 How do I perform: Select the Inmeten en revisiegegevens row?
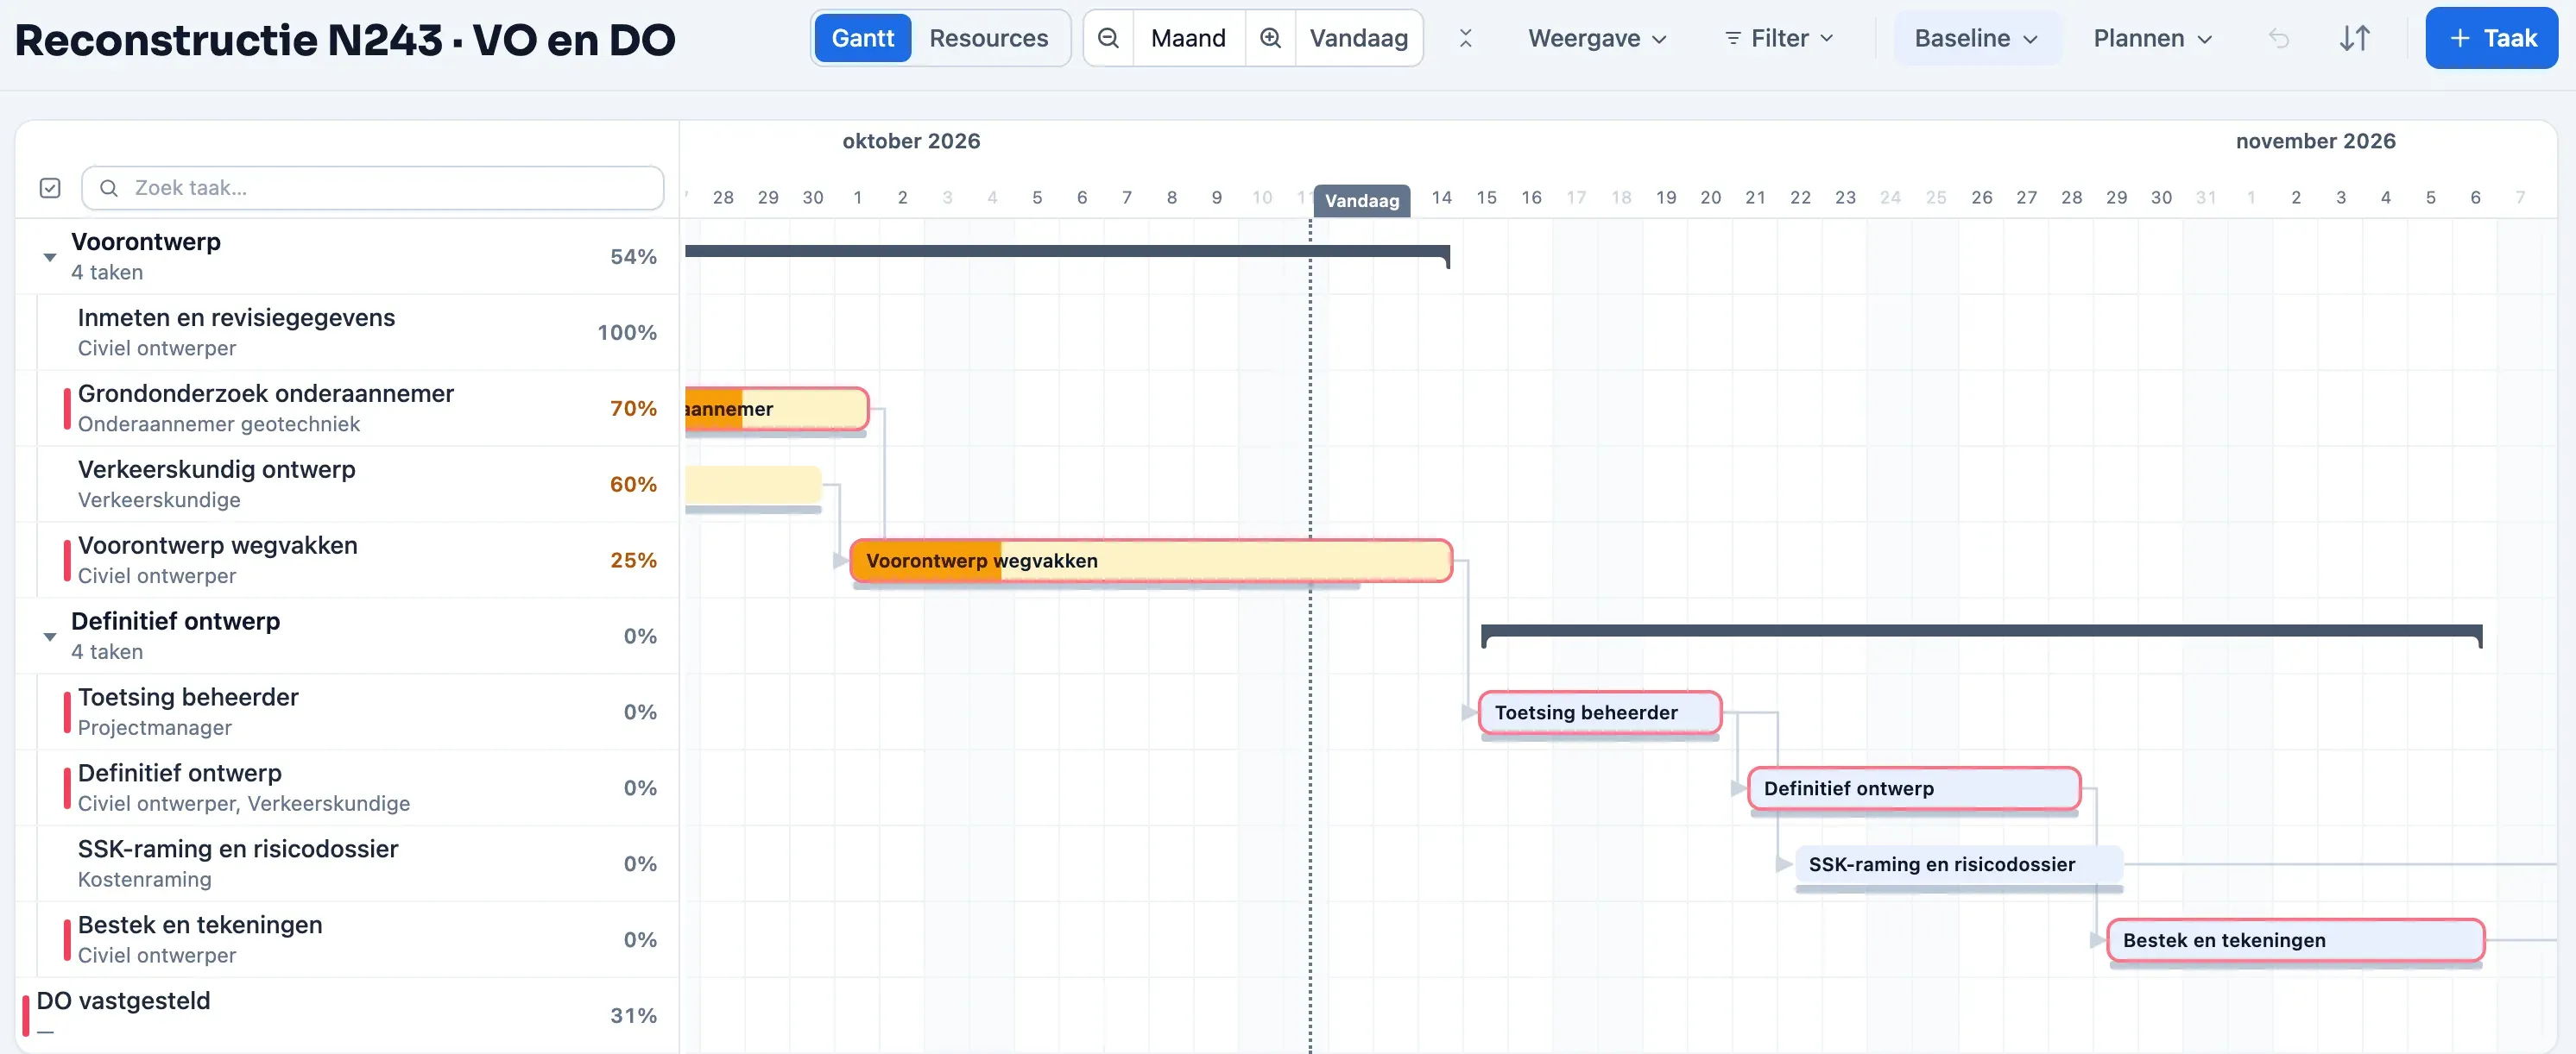347,333
